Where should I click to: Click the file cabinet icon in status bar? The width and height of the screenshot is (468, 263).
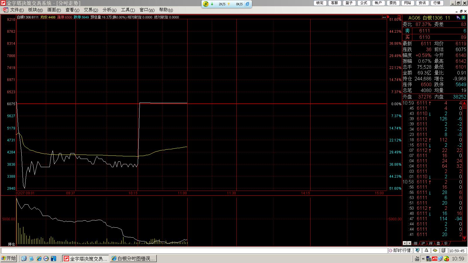point(444,251)
